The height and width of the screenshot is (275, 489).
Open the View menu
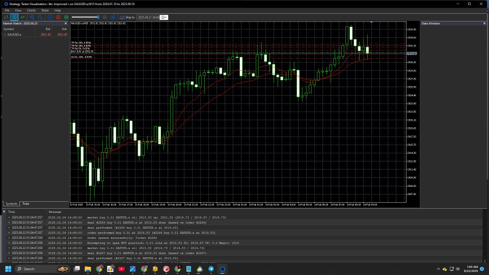tap(18, 10)
